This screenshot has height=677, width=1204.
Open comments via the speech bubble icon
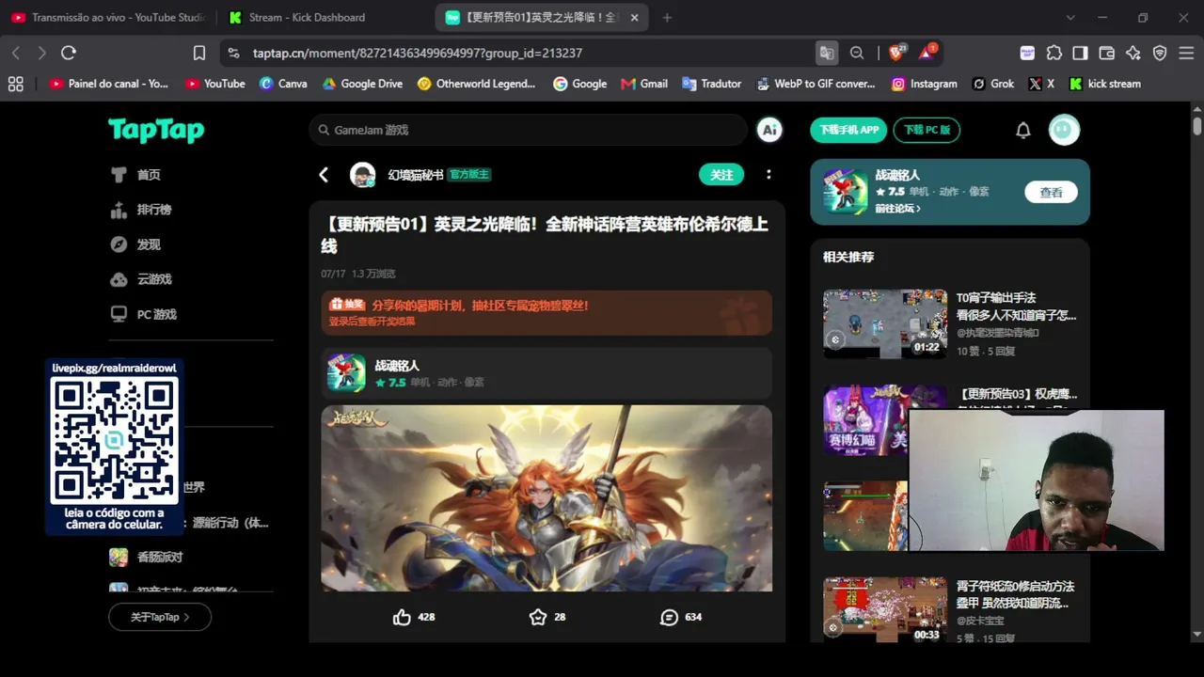pyautogui.click(x=669, y=617)
